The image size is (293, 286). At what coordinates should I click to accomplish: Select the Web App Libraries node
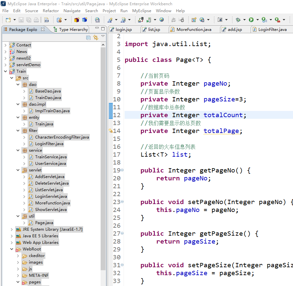(x=40, y=243)
